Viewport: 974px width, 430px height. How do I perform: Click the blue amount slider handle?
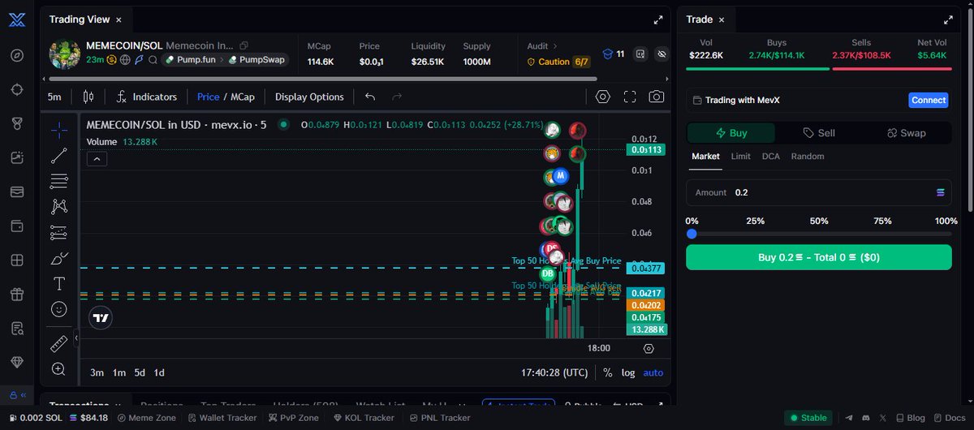pyautogui.click(x=692, y=234)
